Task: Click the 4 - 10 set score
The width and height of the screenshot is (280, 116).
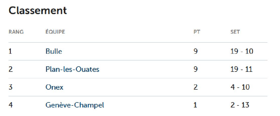Action: [x=240, y=87]
